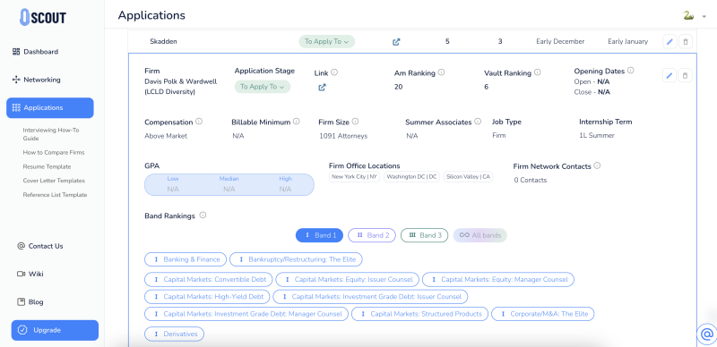The image size is (717, 347).
Task: Click the New York City | NY location tag
Action: (354, 177)
